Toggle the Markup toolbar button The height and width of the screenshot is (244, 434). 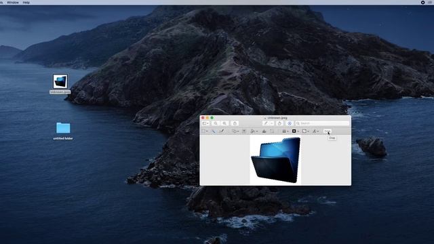[x=290, y=123]
